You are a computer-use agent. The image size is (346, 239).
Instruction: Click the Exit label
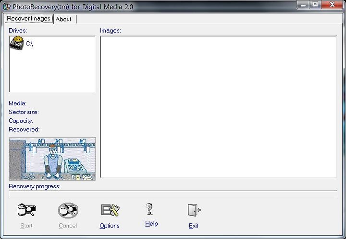click(194, 226)
